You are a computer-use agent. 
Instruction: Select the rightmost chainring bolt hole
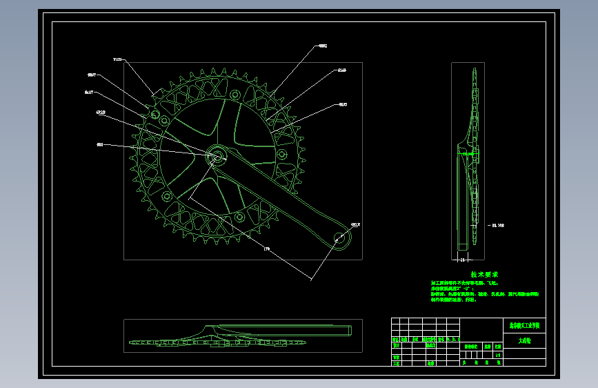click(282, 154)
